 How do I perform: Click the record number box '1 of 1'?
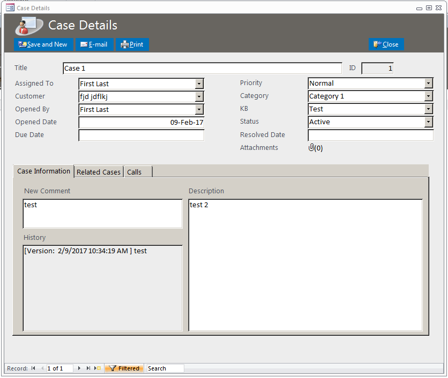59,368
